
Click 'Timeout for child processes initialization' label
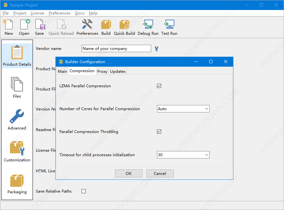tap(97, 155)
